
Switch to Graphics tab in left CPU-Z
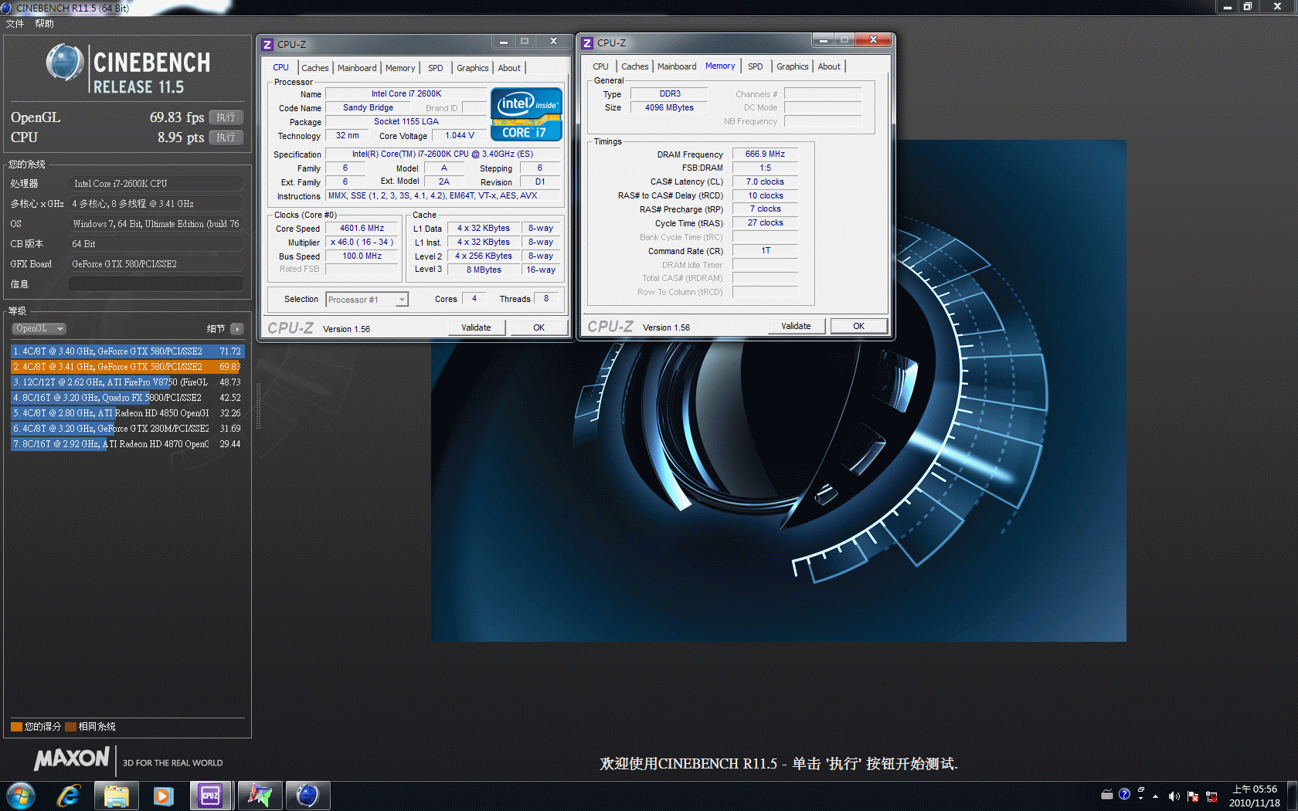[x=473, y=68]
